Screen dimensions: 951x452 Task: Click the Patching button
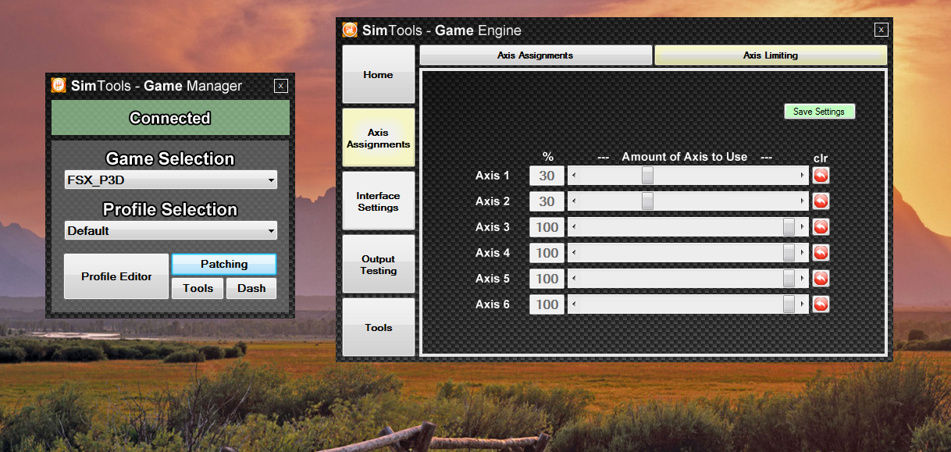click(224, 264)
